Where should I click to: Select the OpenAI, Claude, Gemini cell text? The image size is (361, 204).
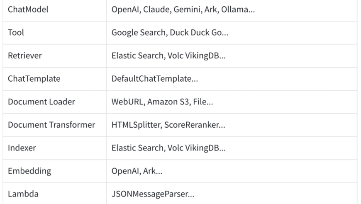tap(183, 10)
